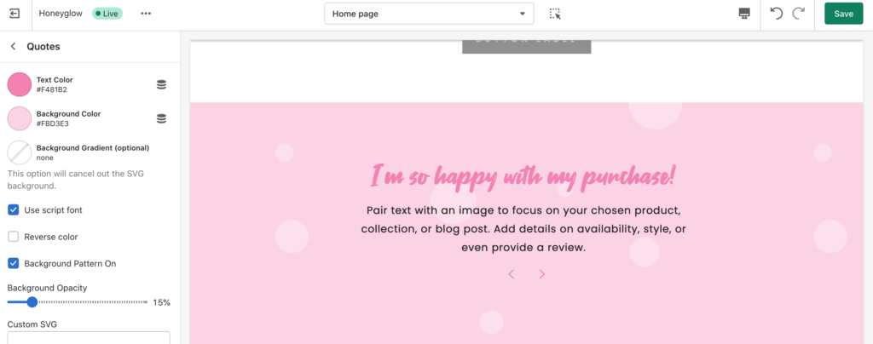
Task: Pick the Background Color swatch #FBD3E3
Action: coord(20,118)
